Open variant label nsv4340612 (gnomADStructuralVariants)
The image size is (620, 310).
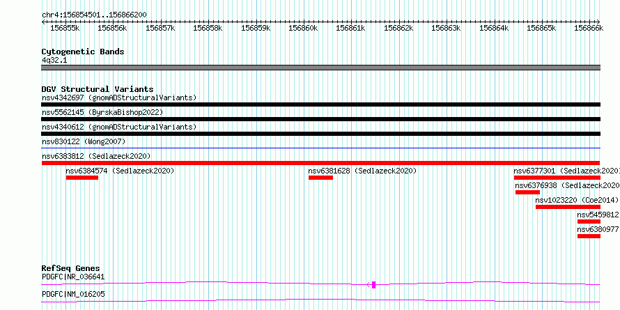(119, 127)
